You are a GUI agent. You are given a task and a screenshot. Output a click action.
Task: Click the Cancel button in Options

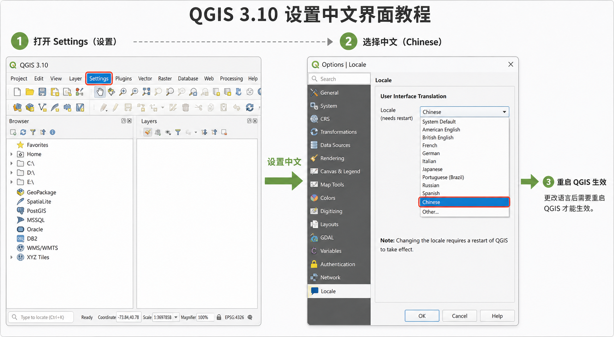(x=460, y=316)
